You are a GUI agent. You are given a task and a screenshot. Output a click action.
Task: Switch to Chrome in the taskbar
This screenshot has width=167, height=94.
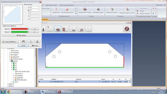point(15,92)
